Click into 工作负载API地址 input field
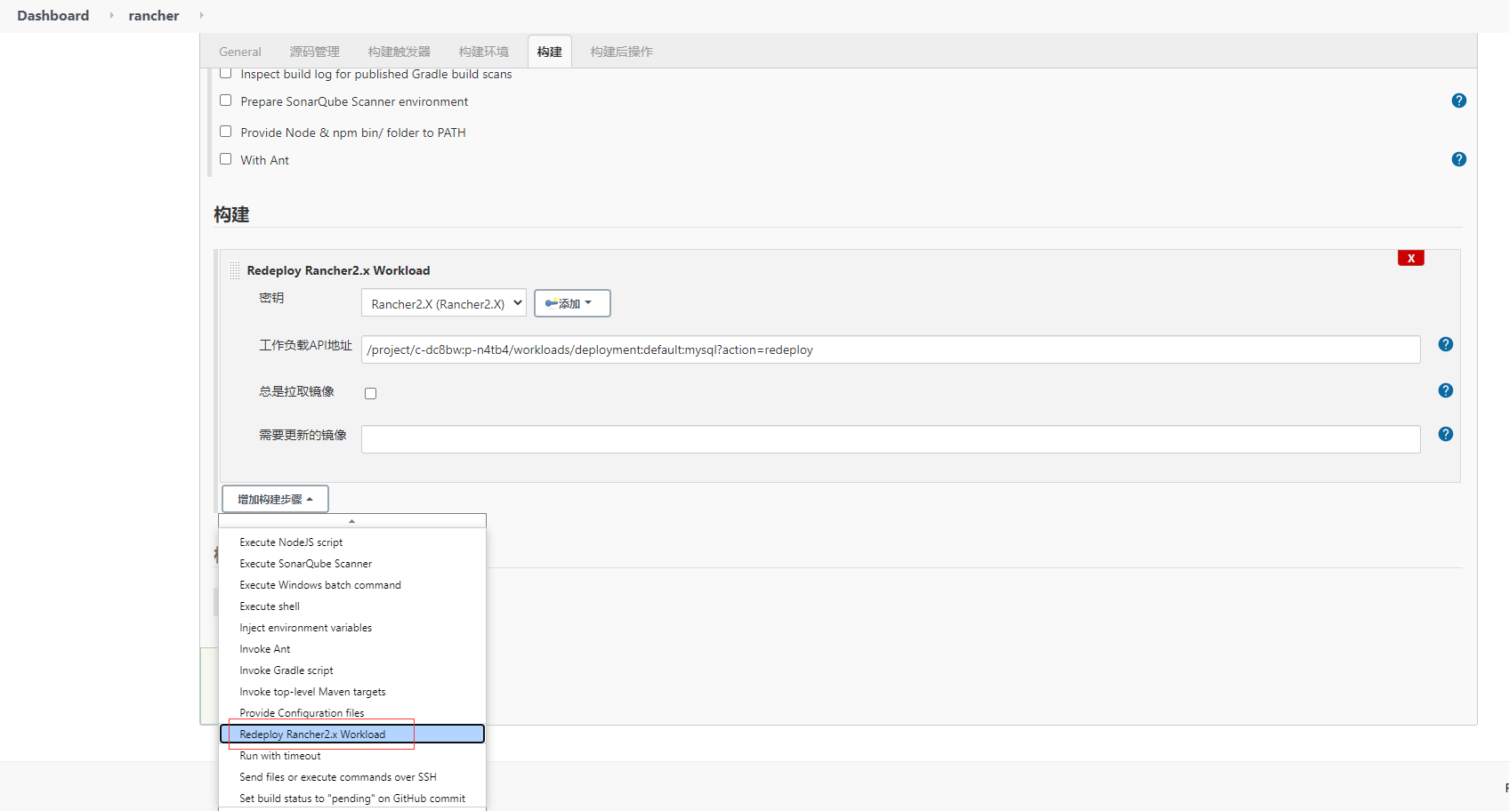Image resolution: width=1509 pixels, height=811 pixels. [891, 349]
